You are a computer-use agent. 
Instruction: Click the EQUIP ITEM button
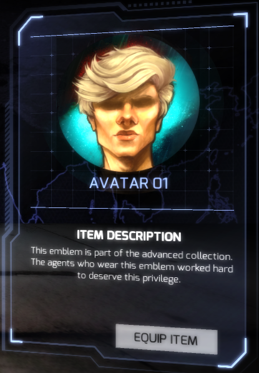pos(167,339)
